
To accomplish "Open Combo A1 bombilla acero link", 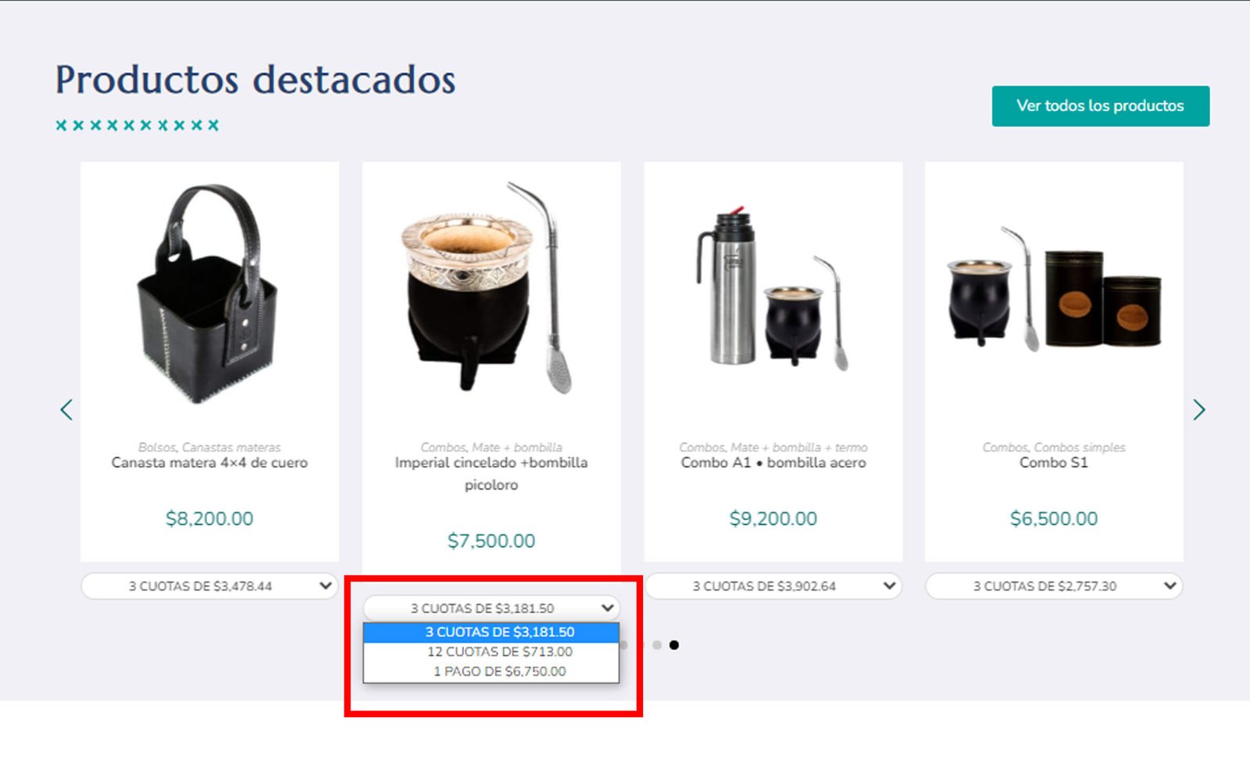I will pyautogui.click(x=773, y=462).
